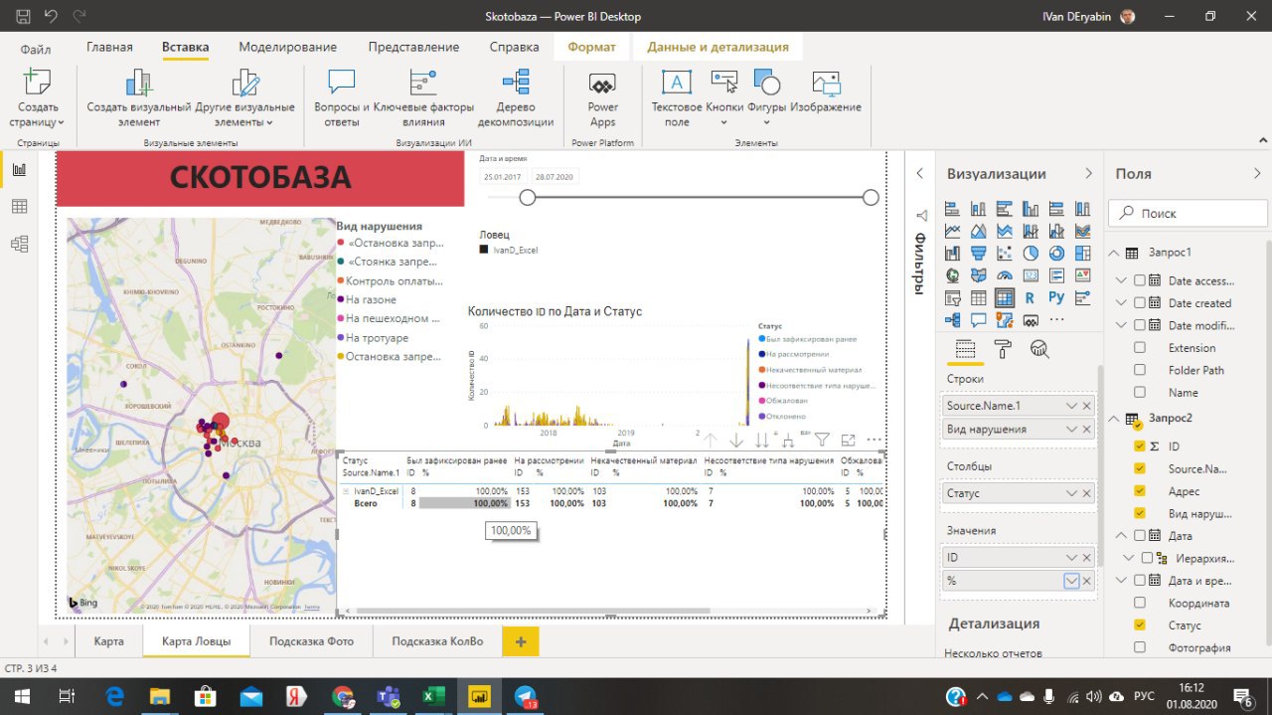Click the Q&A (Вопросы и ответы) ribbon icon
The image size is (1272, 715).
(x=342, y=98)
